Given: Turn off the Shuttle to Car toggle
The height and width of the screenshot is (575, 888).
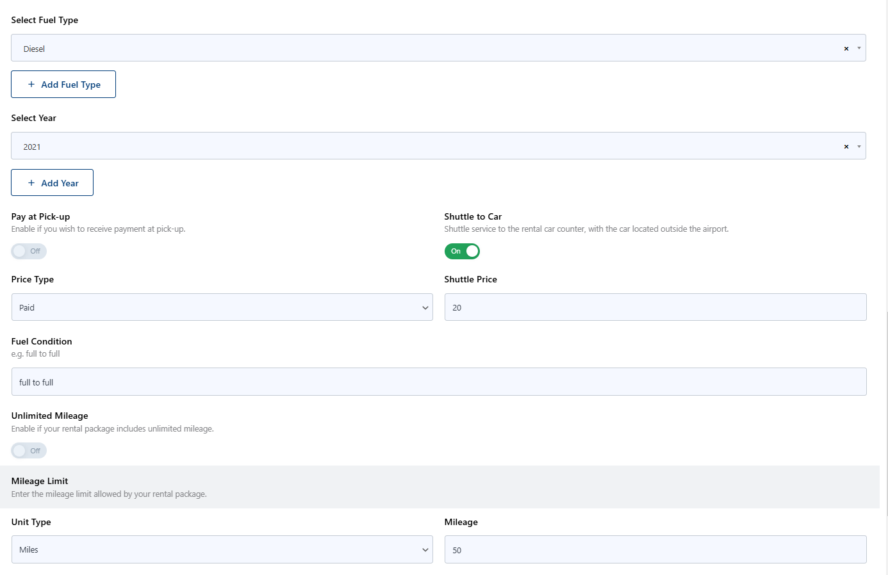Looking at the screenshot, I should (x=462, y=251).
